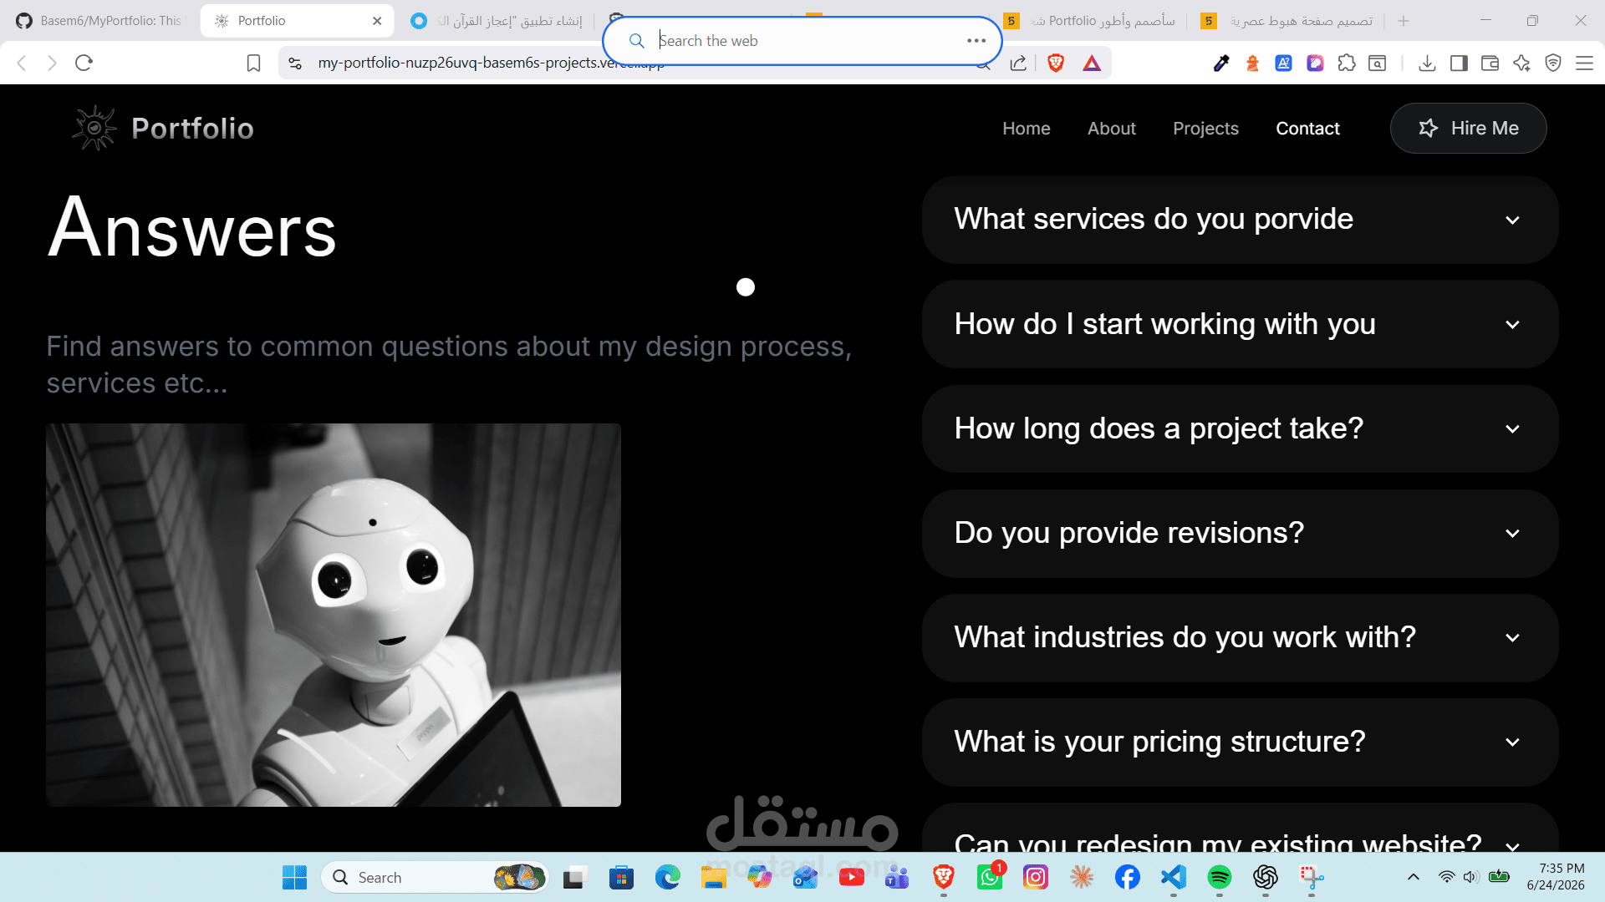Open the Projects section
The image size is (1605, 902).
[x=1205, y=128]
